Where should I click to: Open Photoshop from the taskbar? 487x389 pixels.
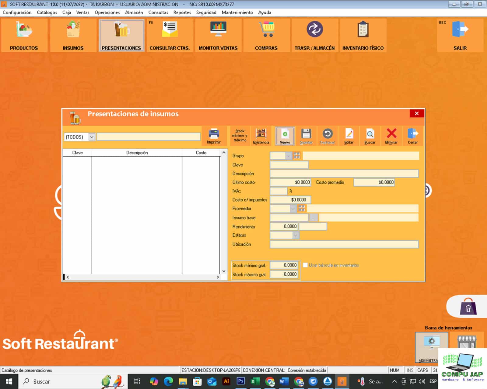[241, 381]
